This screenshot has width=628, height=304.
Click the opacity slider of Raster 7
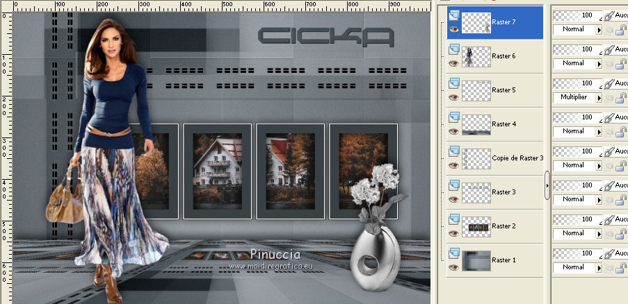tap(577, 15)
